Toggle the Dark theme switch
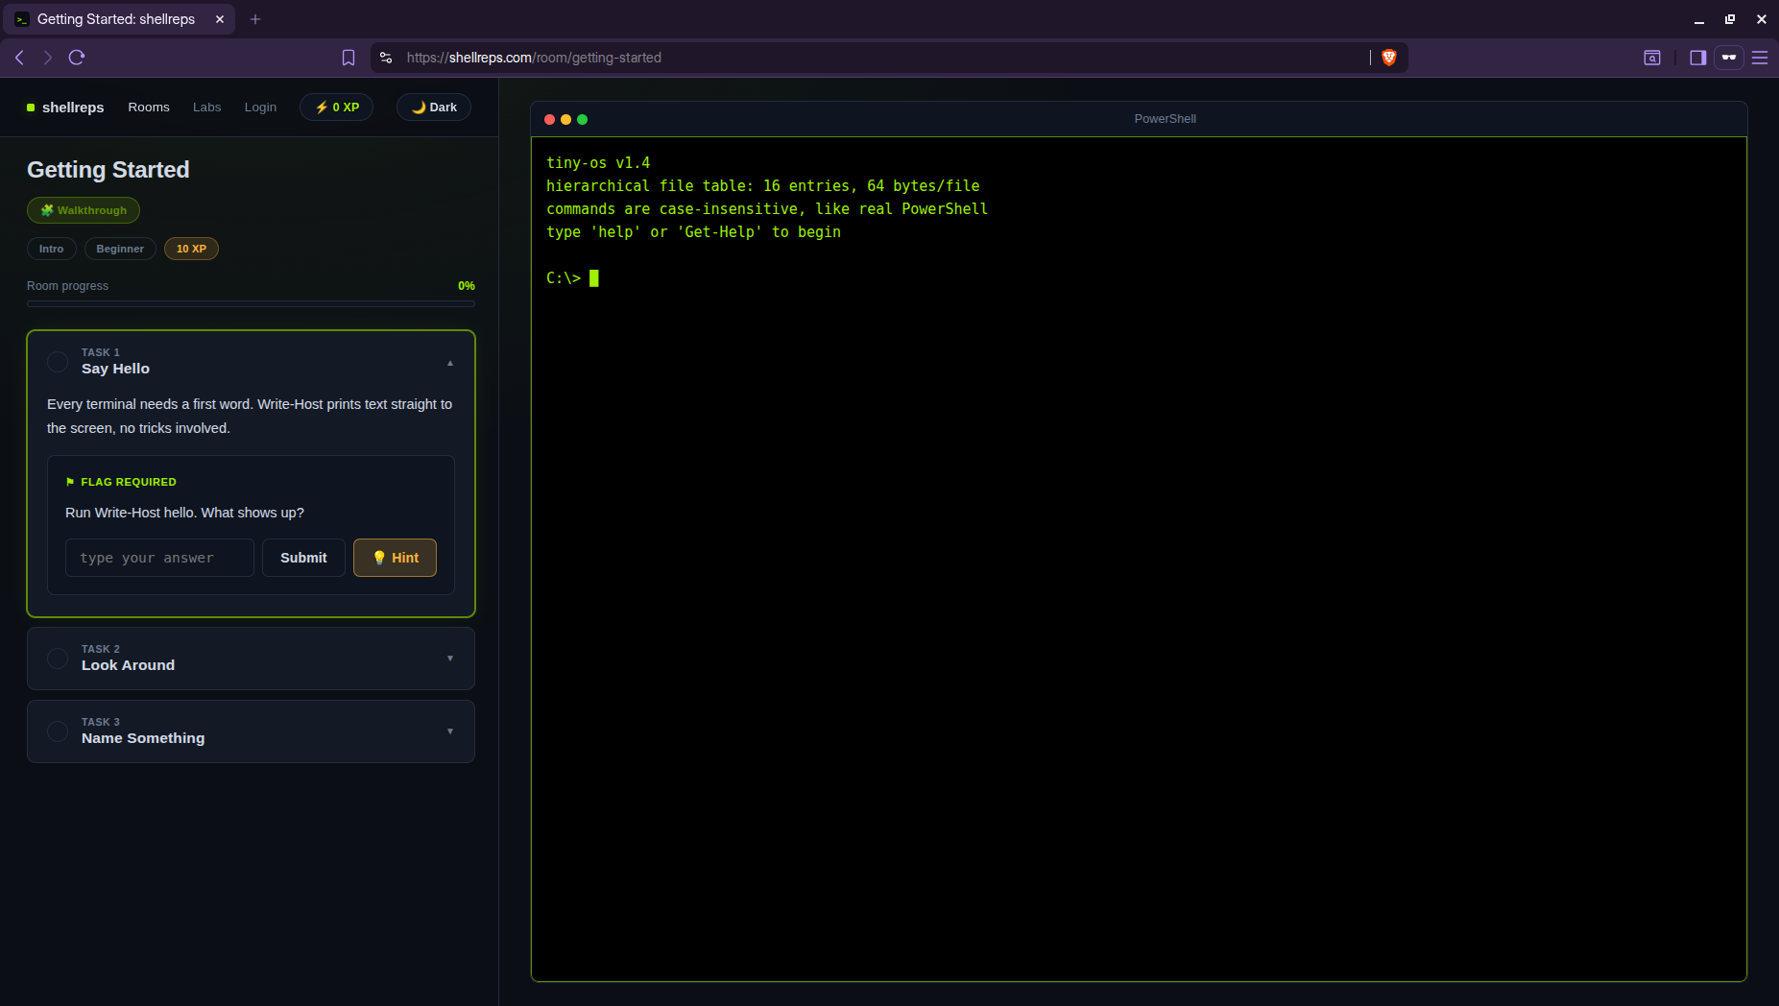 click(x=434, y=108)
